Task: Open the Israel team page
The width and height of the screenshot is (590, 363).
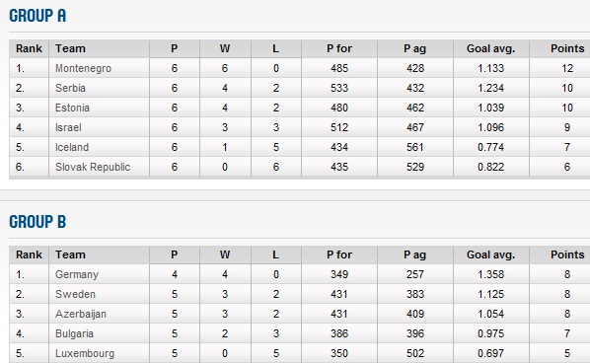Action: [68, 127]
